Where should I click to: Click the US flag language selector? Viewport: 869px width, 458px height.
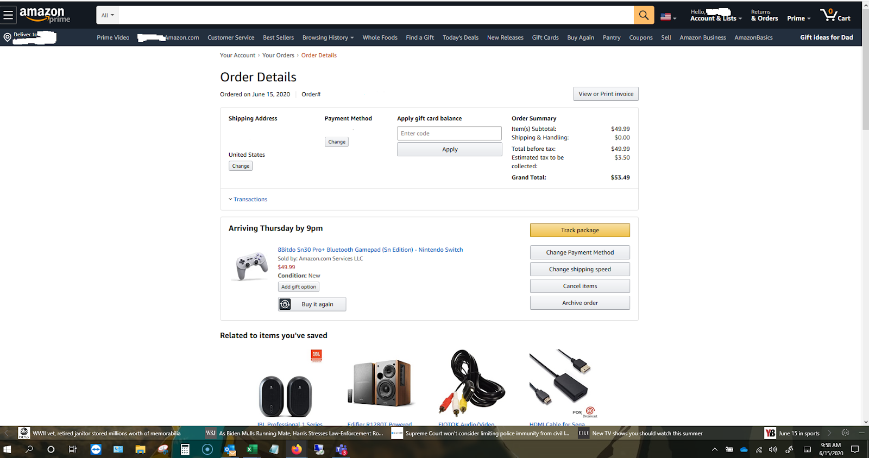pos(668,17)
